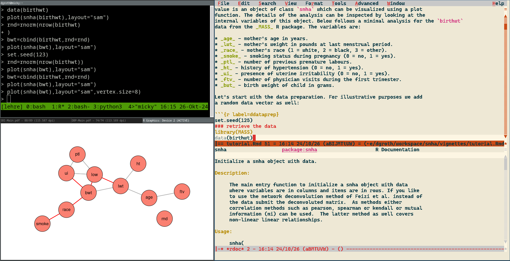
Task: Click the _MASS_ package name in text
Action: 264,27
